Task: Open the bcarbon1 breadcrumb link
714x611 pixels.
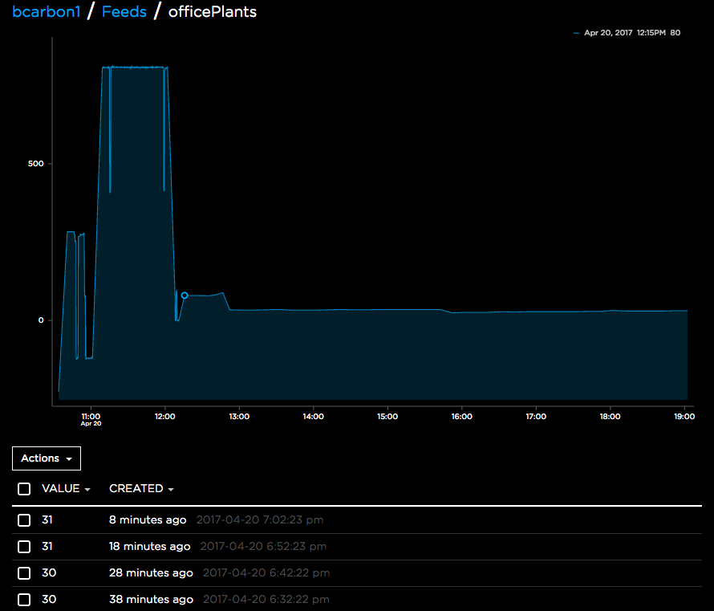Action: tap(46, 12)
